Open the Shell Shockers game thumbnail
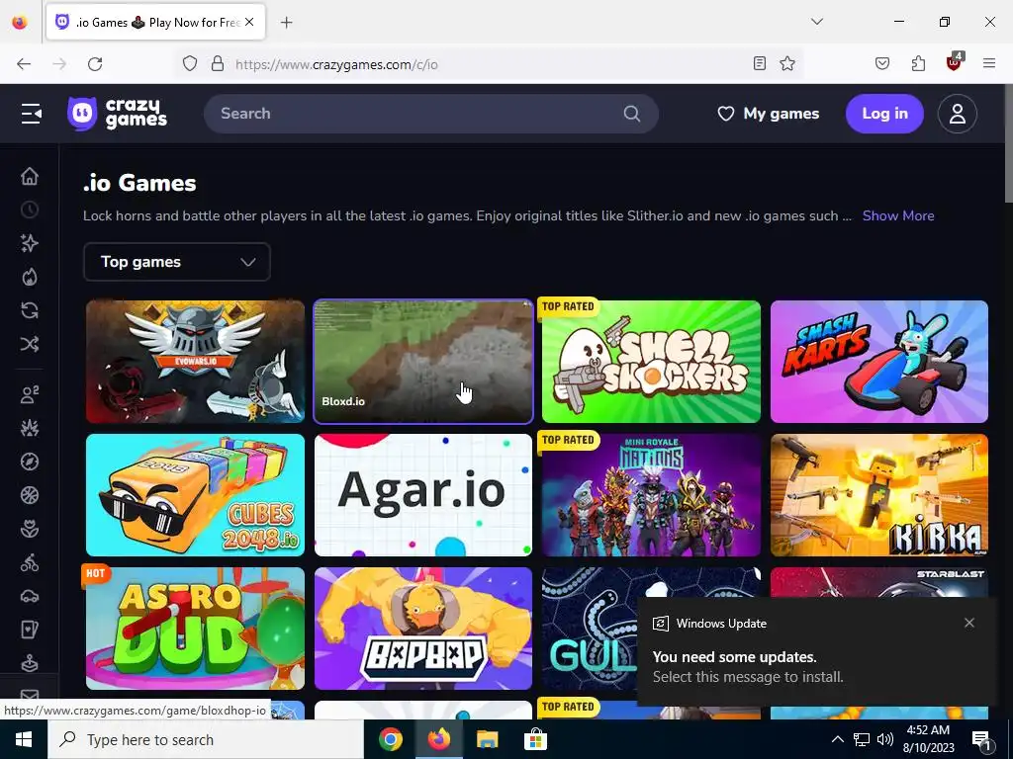This screenshot has width=1013, height=759. pyautogui.click(x=651, y=362)
